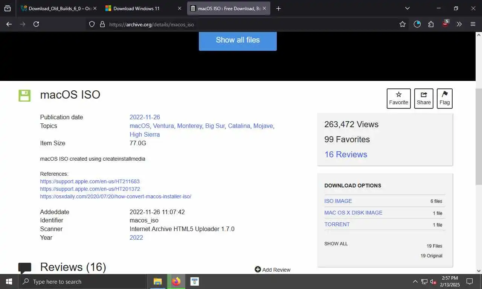The width and height of the screenshot is (482, 289).
Task: Select the macOS ISO tab
Action: 229,8
